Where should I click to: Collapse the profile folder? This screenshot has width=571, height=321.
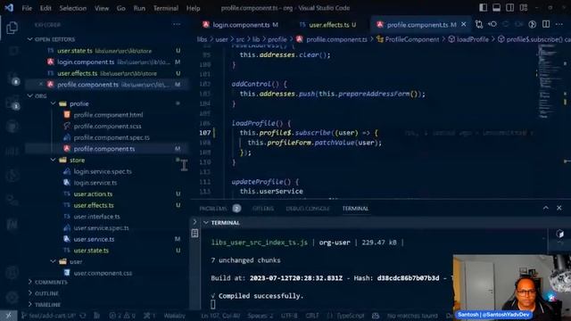[54, 103]
